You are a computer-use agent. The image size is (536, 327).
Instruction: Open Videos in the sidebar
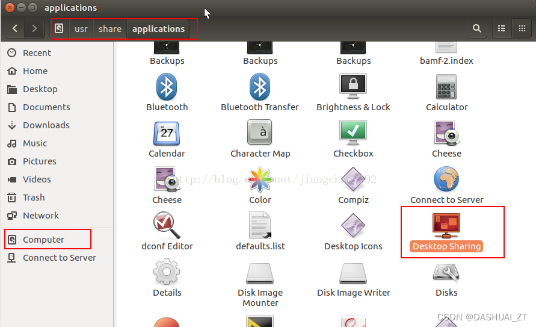57,179
